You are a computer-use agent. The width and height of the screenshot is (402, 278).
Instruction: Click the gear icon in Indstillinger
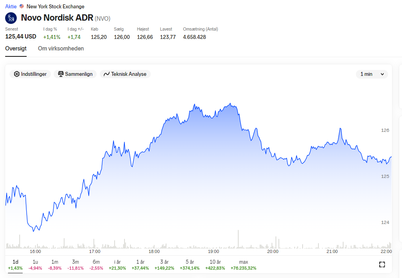(x=17, y=74)
